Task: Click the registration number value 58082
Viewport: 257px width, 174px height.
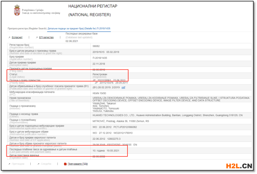Action: (96, 46)
